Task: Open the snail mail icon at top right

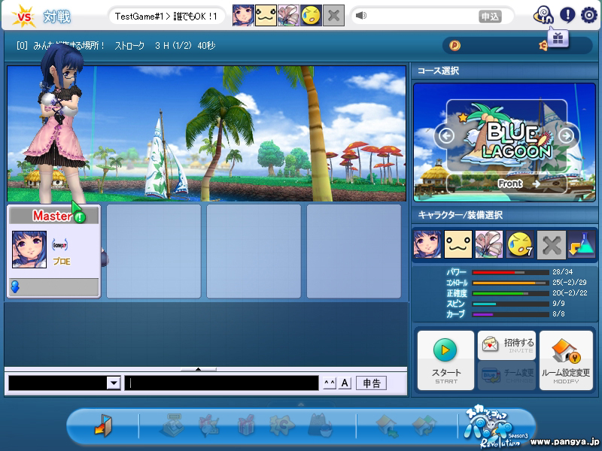Action: 543,15
